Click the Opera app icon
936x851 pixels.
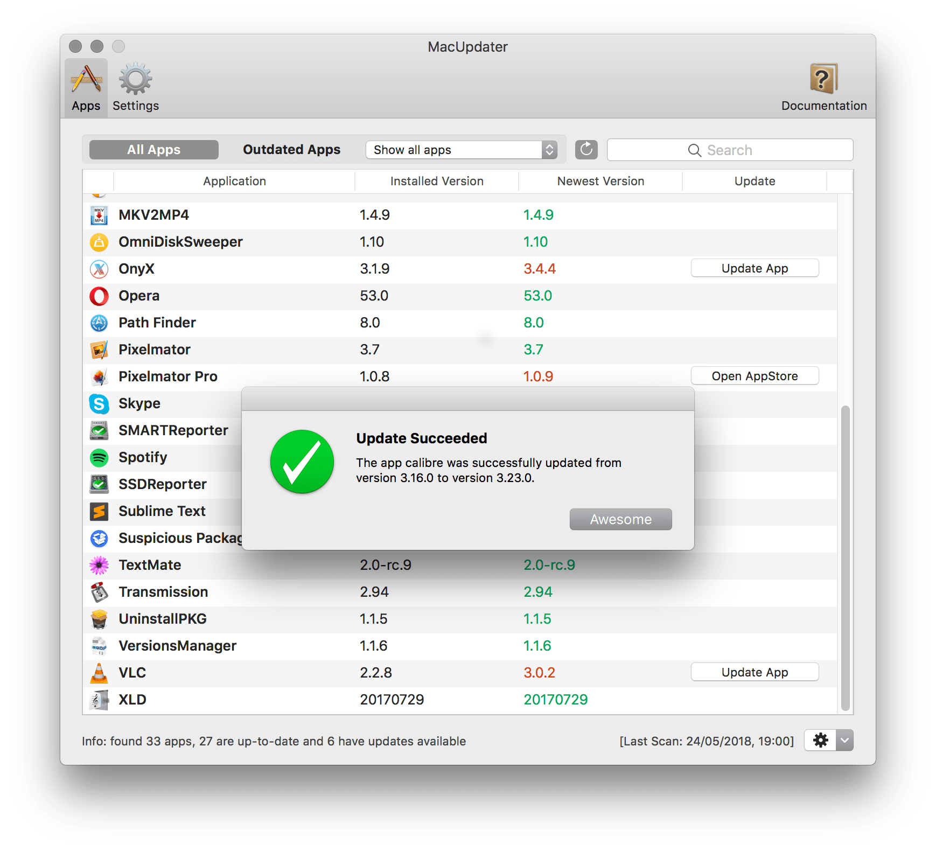click(99, 296)
